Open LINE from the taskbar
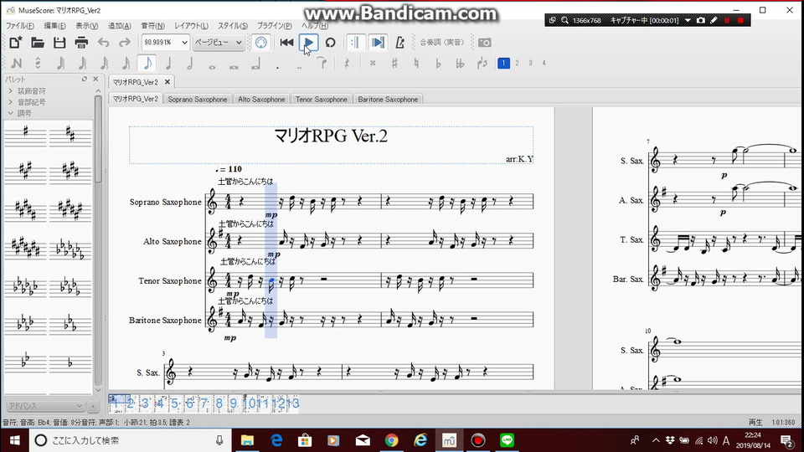 click(508, 440)
